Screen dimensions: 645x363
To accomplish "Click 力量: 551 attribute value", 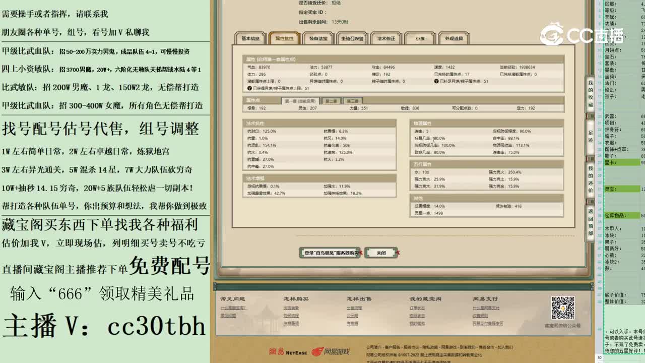I will 359,108.
